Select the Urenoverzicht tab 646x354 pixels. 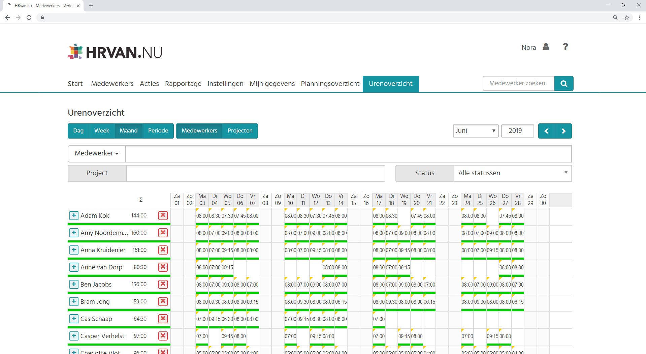click(x=391, y=84)
